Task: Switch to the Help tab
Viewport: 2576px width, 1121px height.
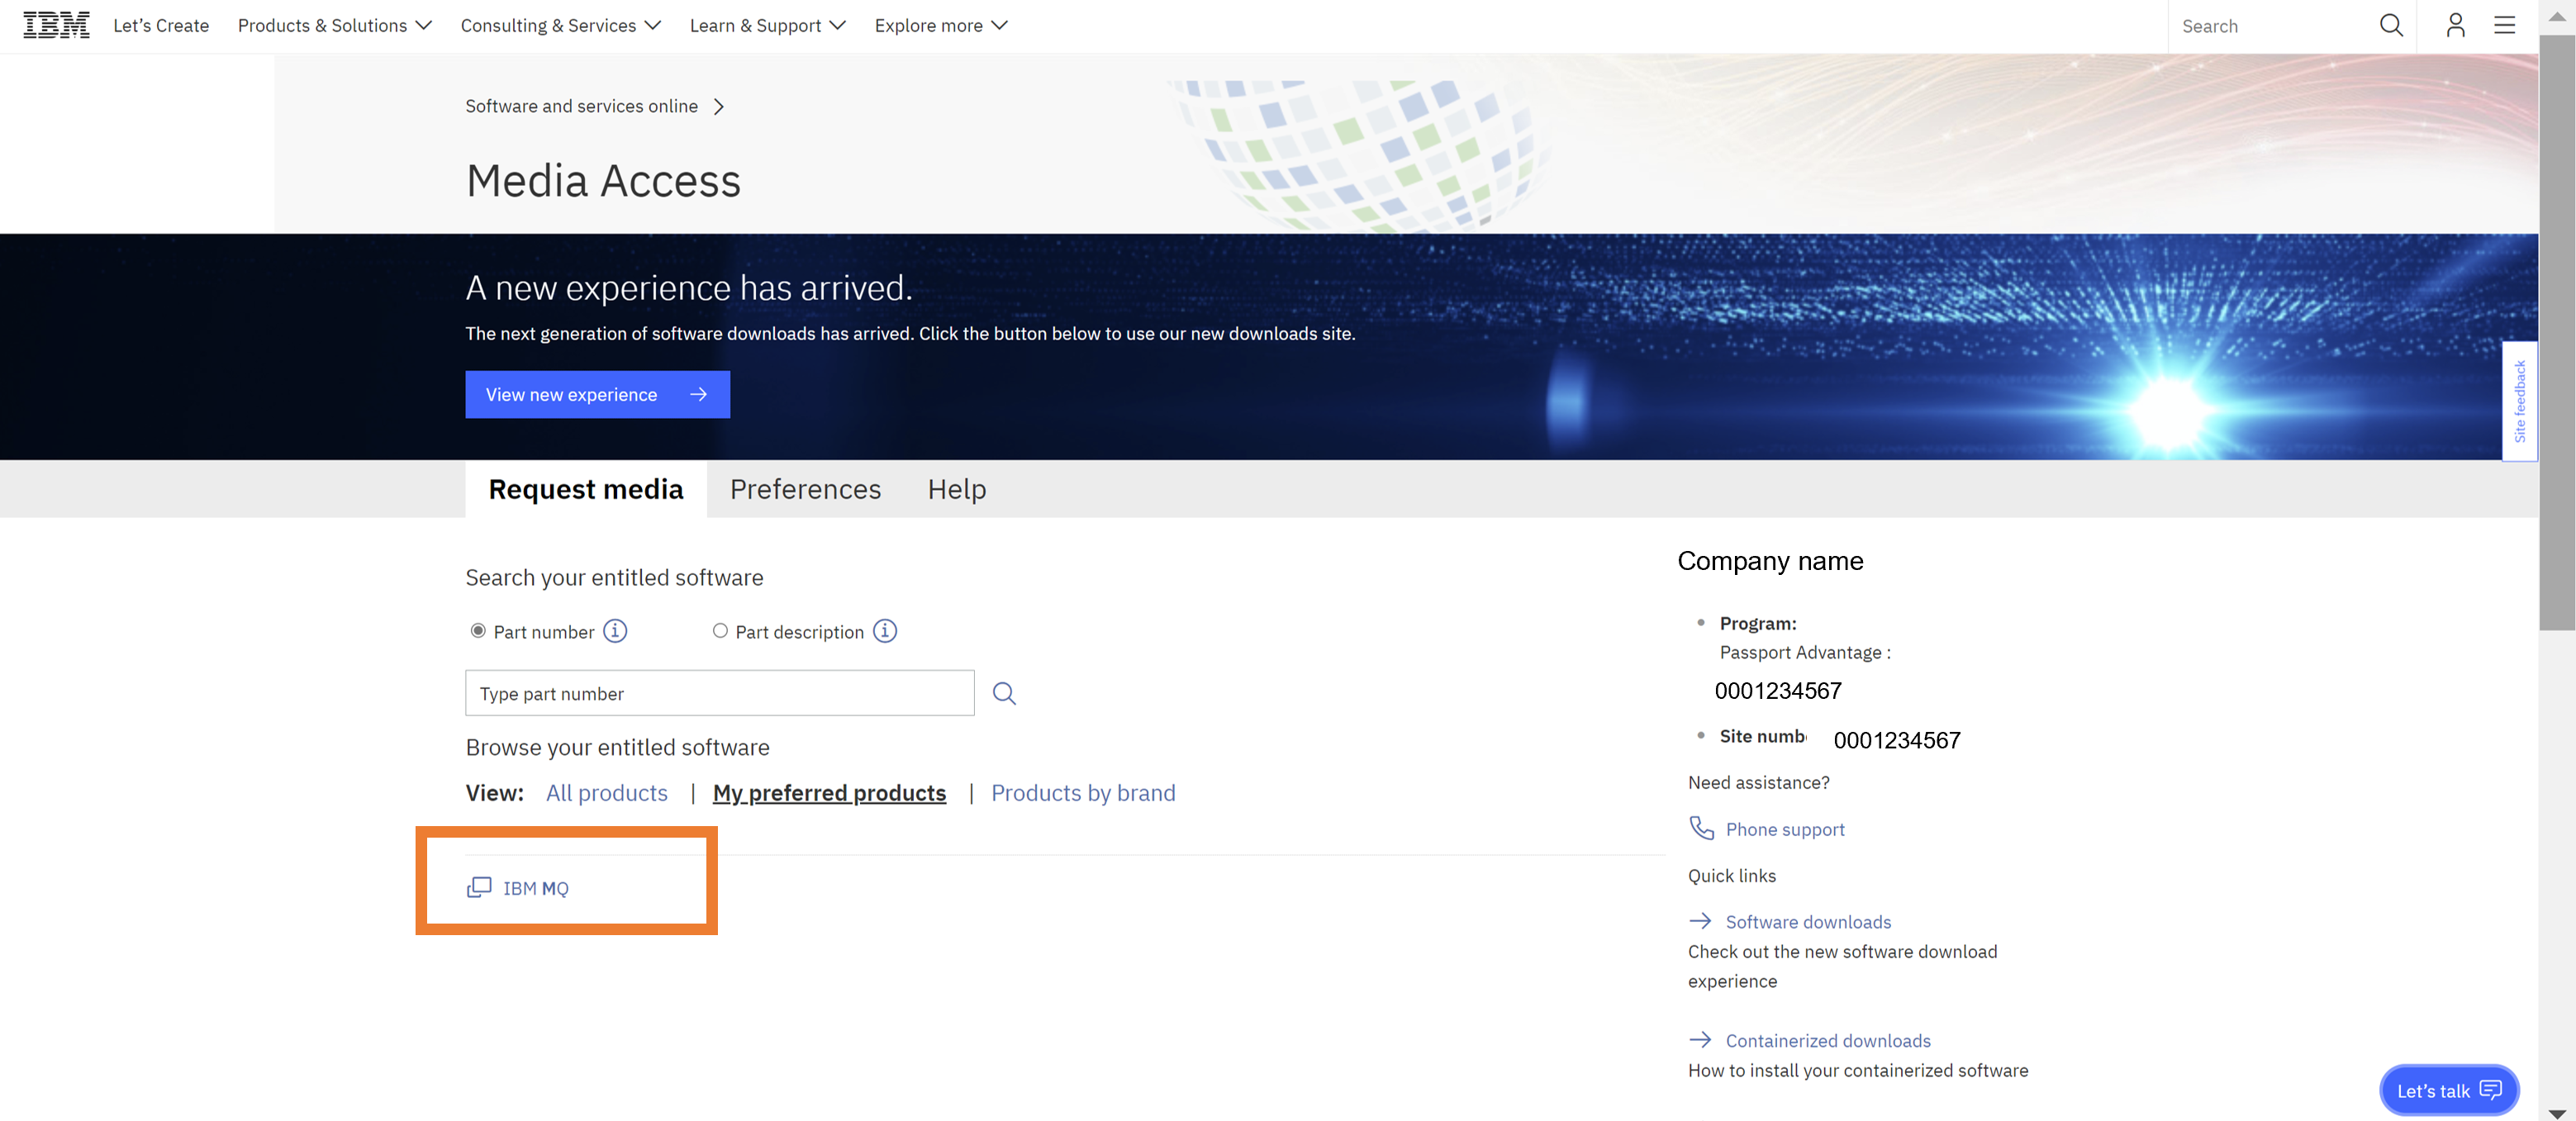Action: (957, 489)
